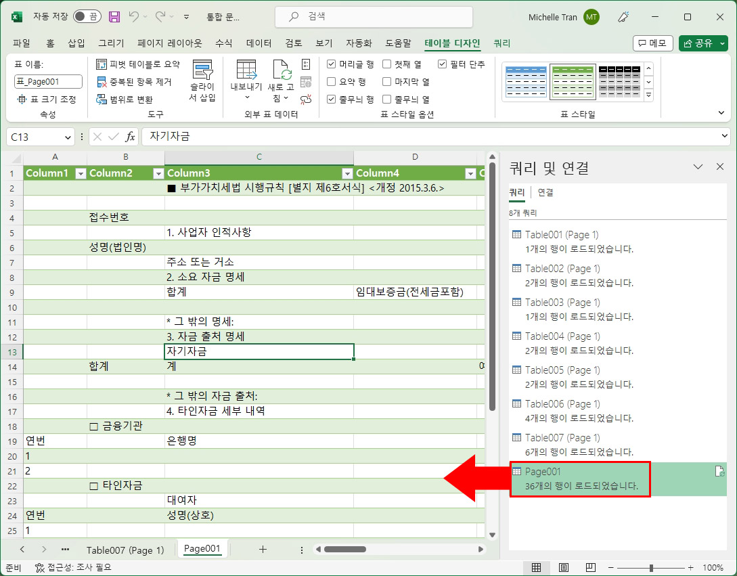Disable the Banded Rows option
The image size is (737, 576).
click(x=330, y=98)
